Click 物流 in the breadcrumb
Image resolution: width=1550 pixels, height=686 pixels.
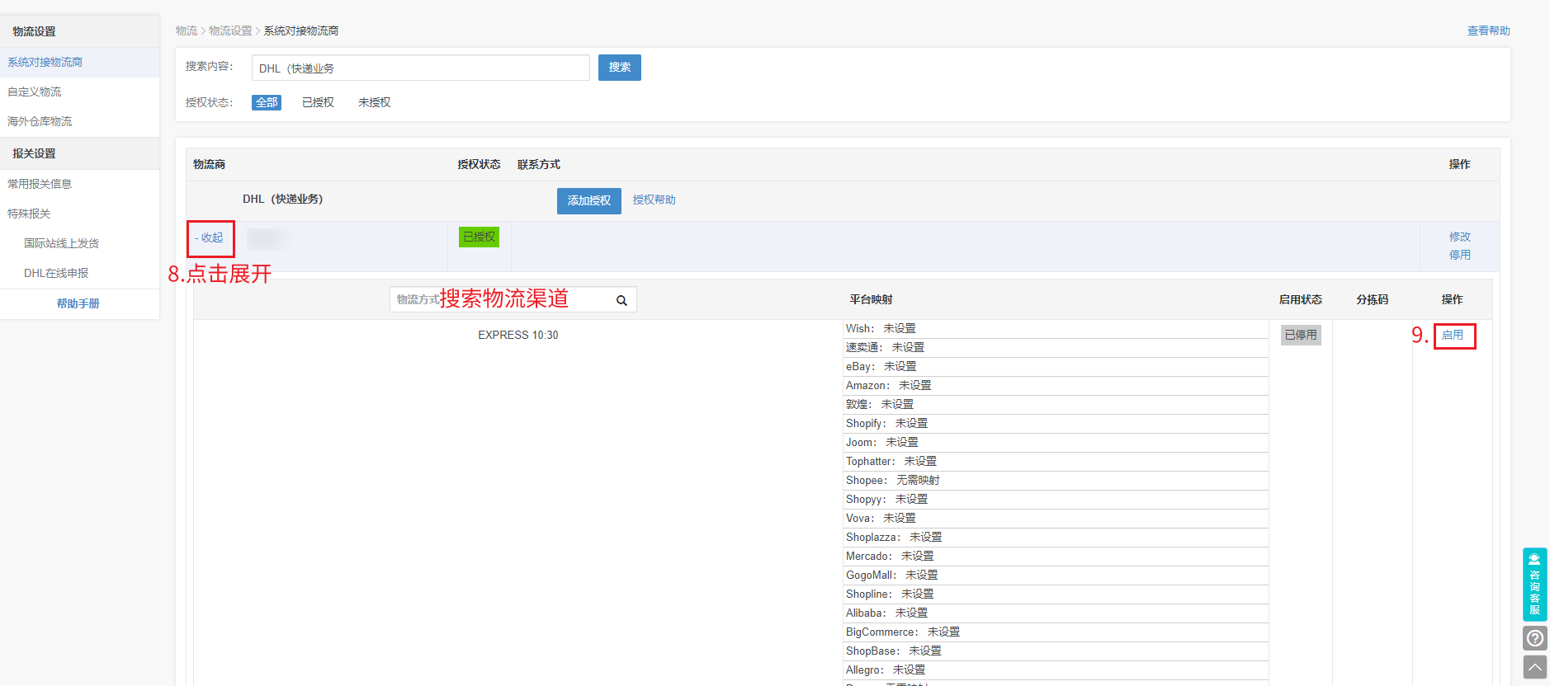tap(186, 31)
